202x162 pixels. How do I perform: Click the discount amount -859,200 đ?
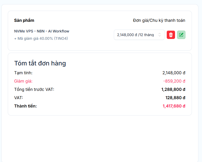click(x=174, y=81)
